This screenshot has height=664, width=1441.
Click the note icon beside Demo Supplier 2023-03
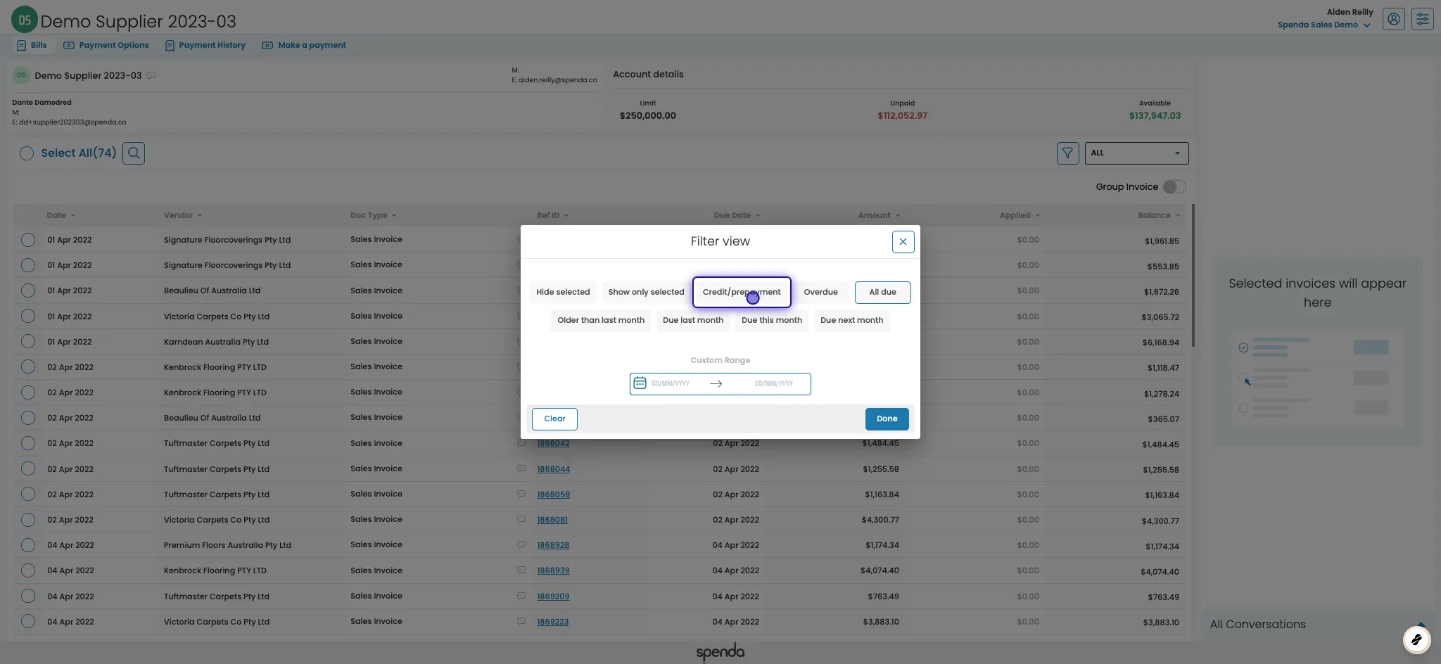(151, 75)
